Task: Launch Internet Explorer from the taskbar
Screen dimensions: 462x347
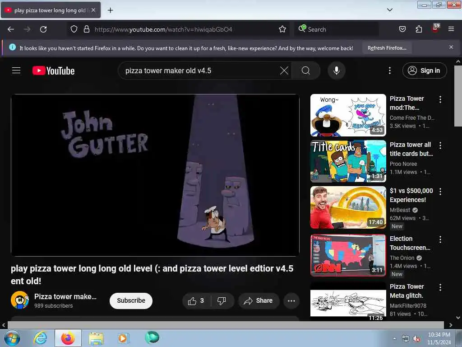Action: (x=40, y=338)
